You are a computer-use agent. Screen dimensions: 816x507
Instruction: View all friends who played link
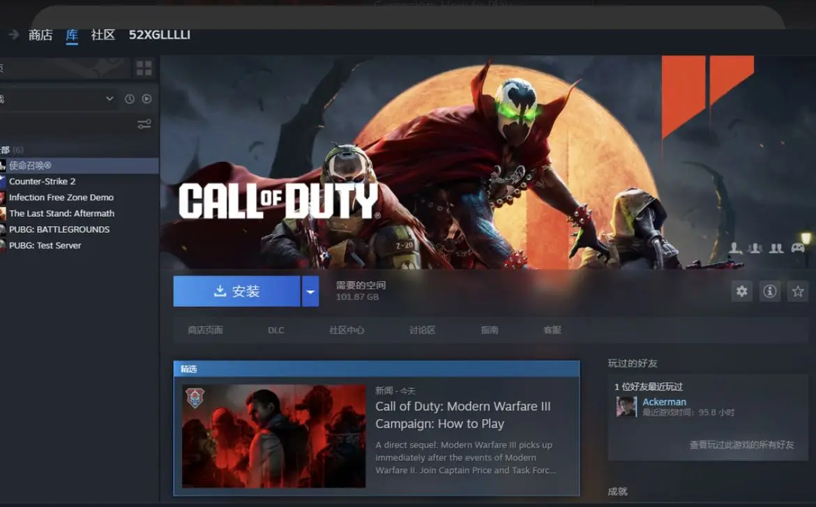click(x=741, y=444)
